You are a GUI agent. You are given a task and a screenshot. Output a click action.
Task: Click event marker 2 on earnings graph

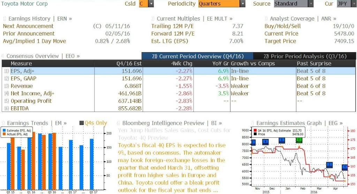pyautogui.click(x=329, y=165)
